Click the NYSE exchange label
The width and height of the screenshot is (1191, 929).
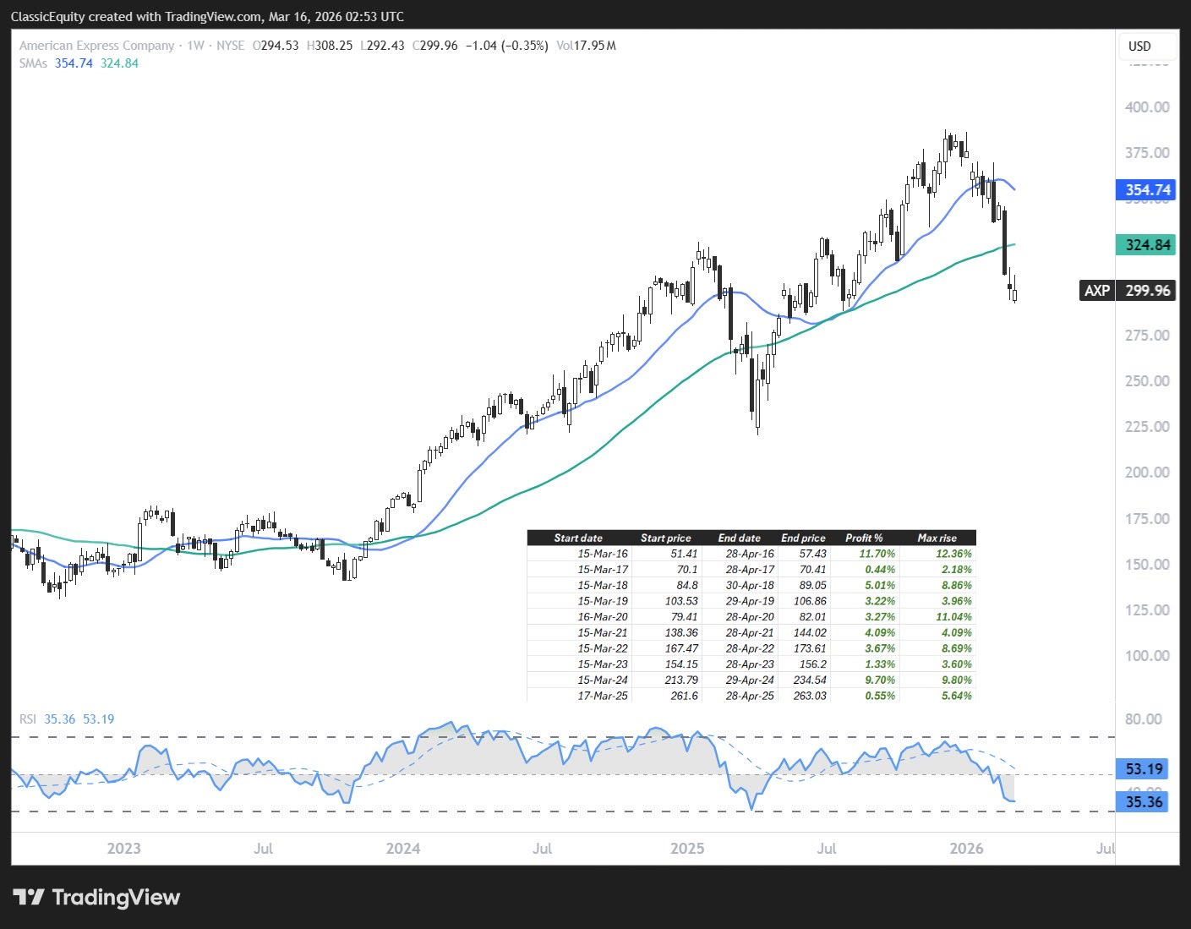[230, 46]
